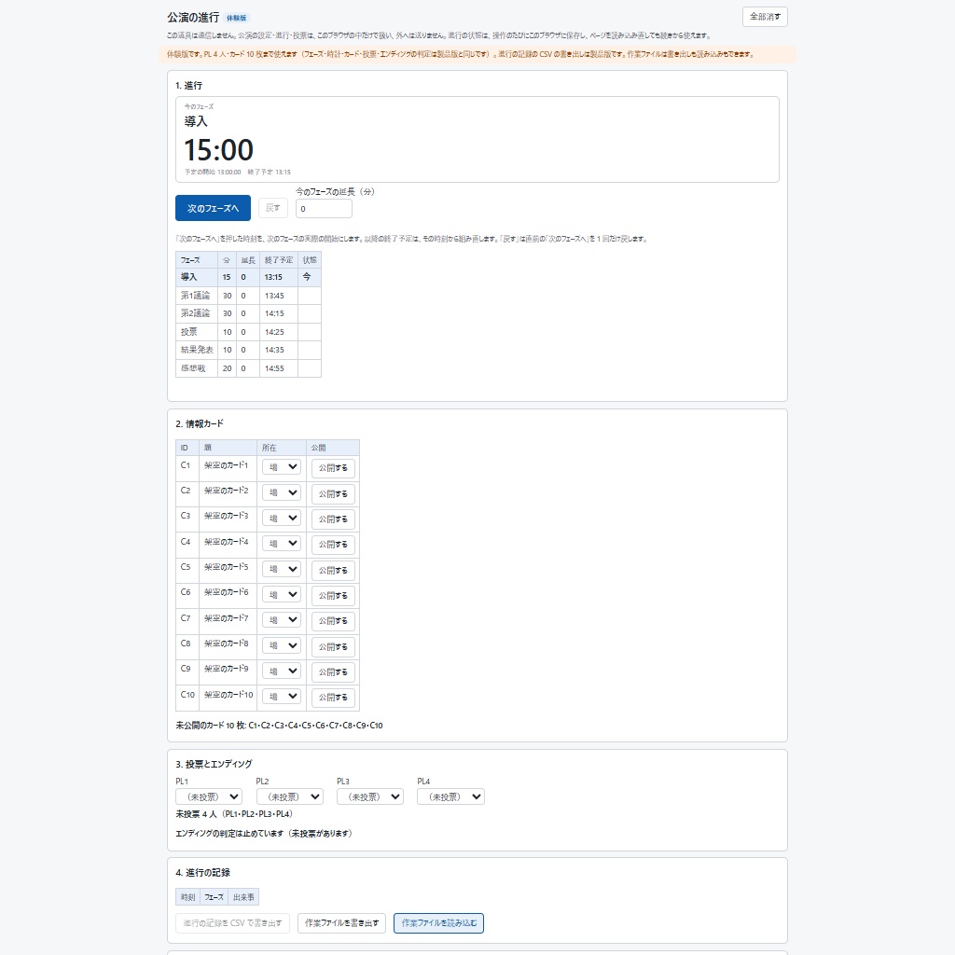
Task: Click 進行の記録を CSV で書き出す button
Action: [232, 923]
